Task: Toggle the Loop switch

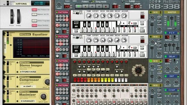Action: [122, 1]
